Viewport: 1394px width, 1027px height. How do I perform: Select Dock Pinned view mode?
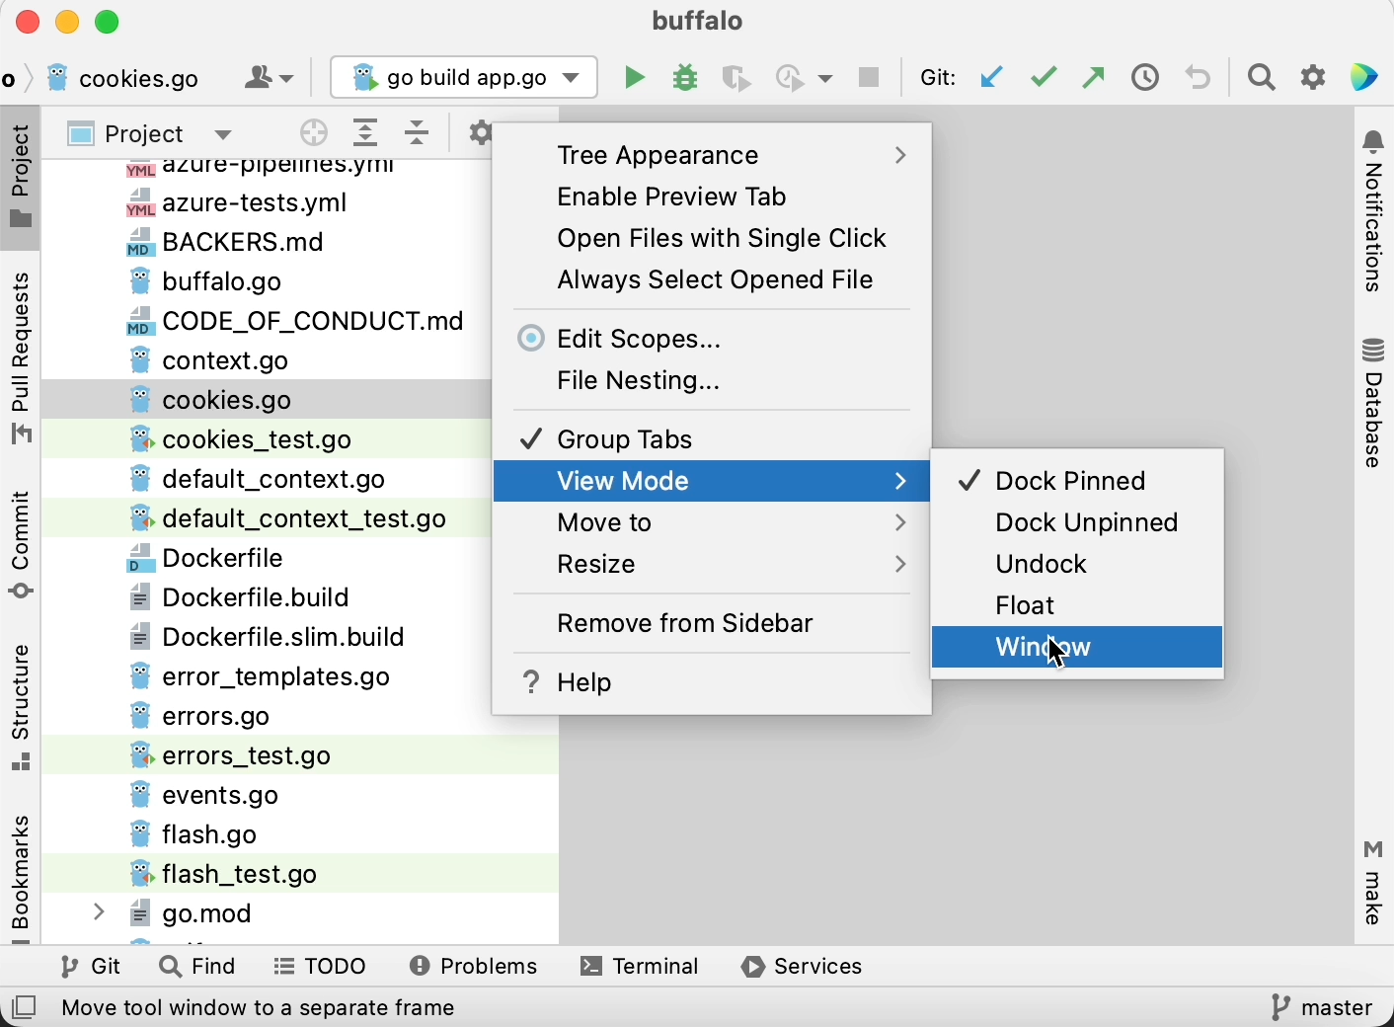[x=1078, y=482]
